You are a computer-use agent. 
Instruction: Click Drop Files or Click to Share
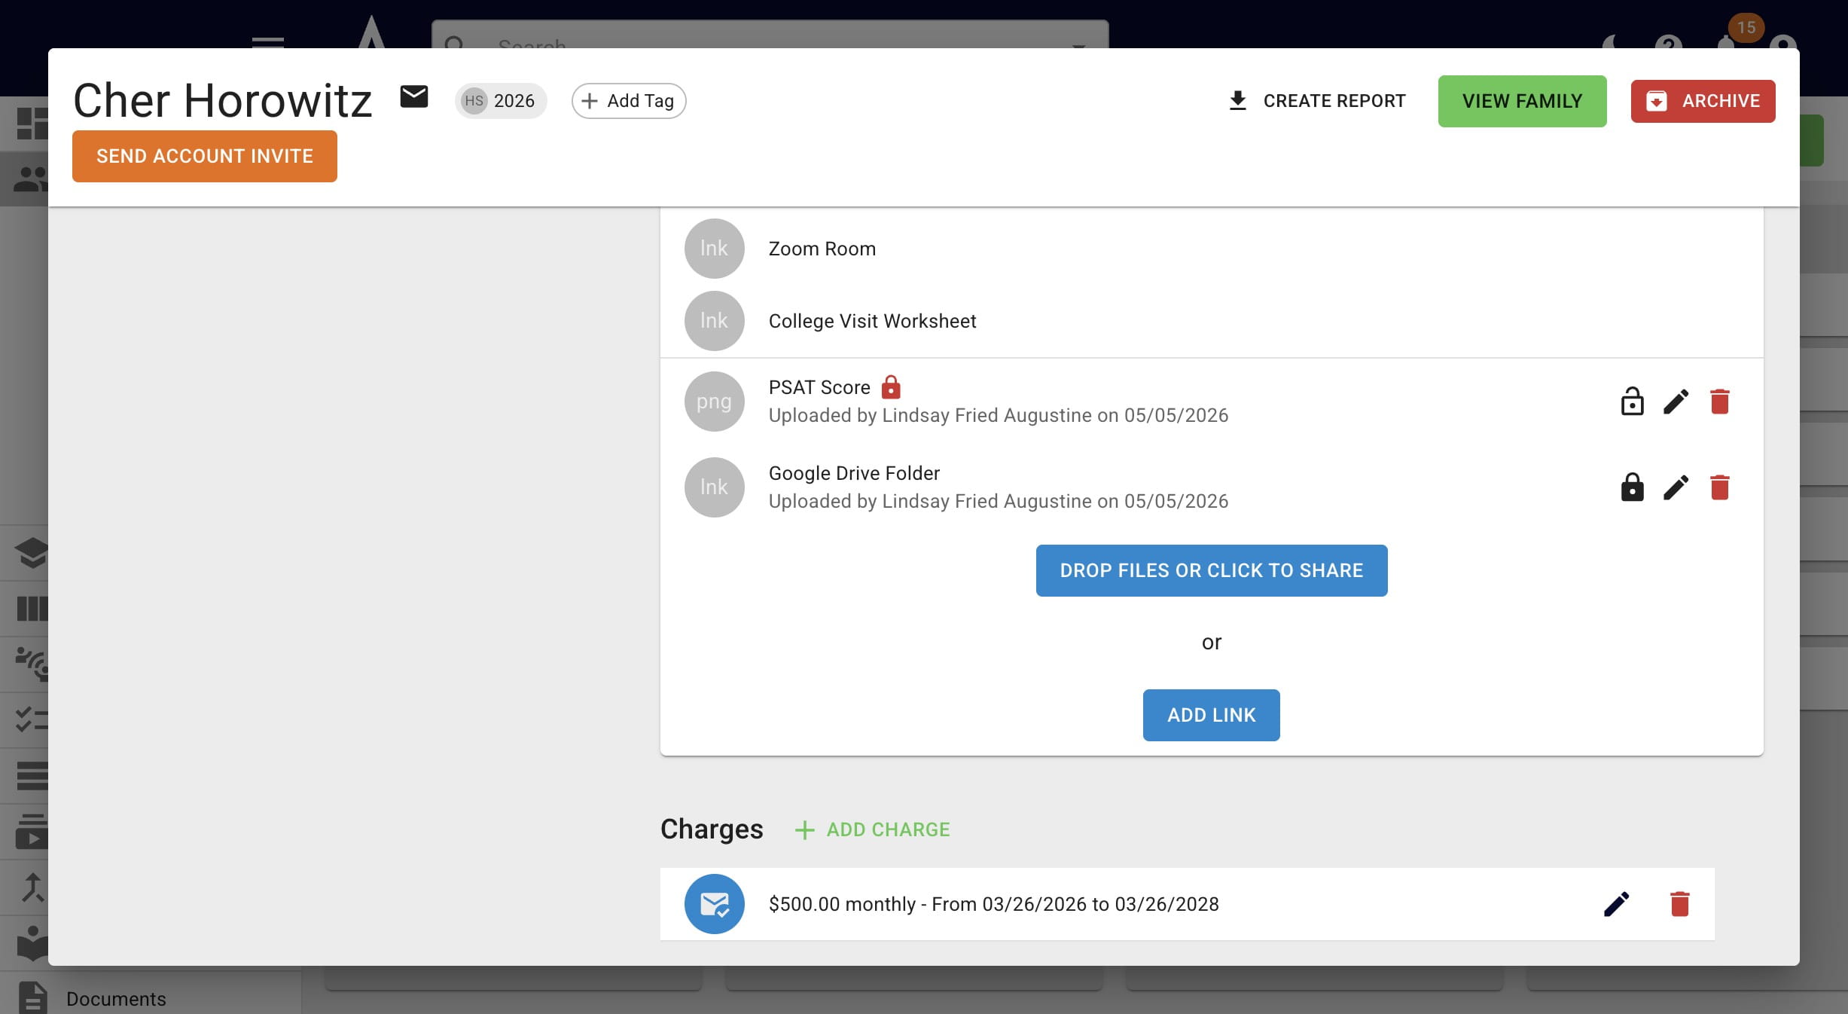click(1211, 570)
